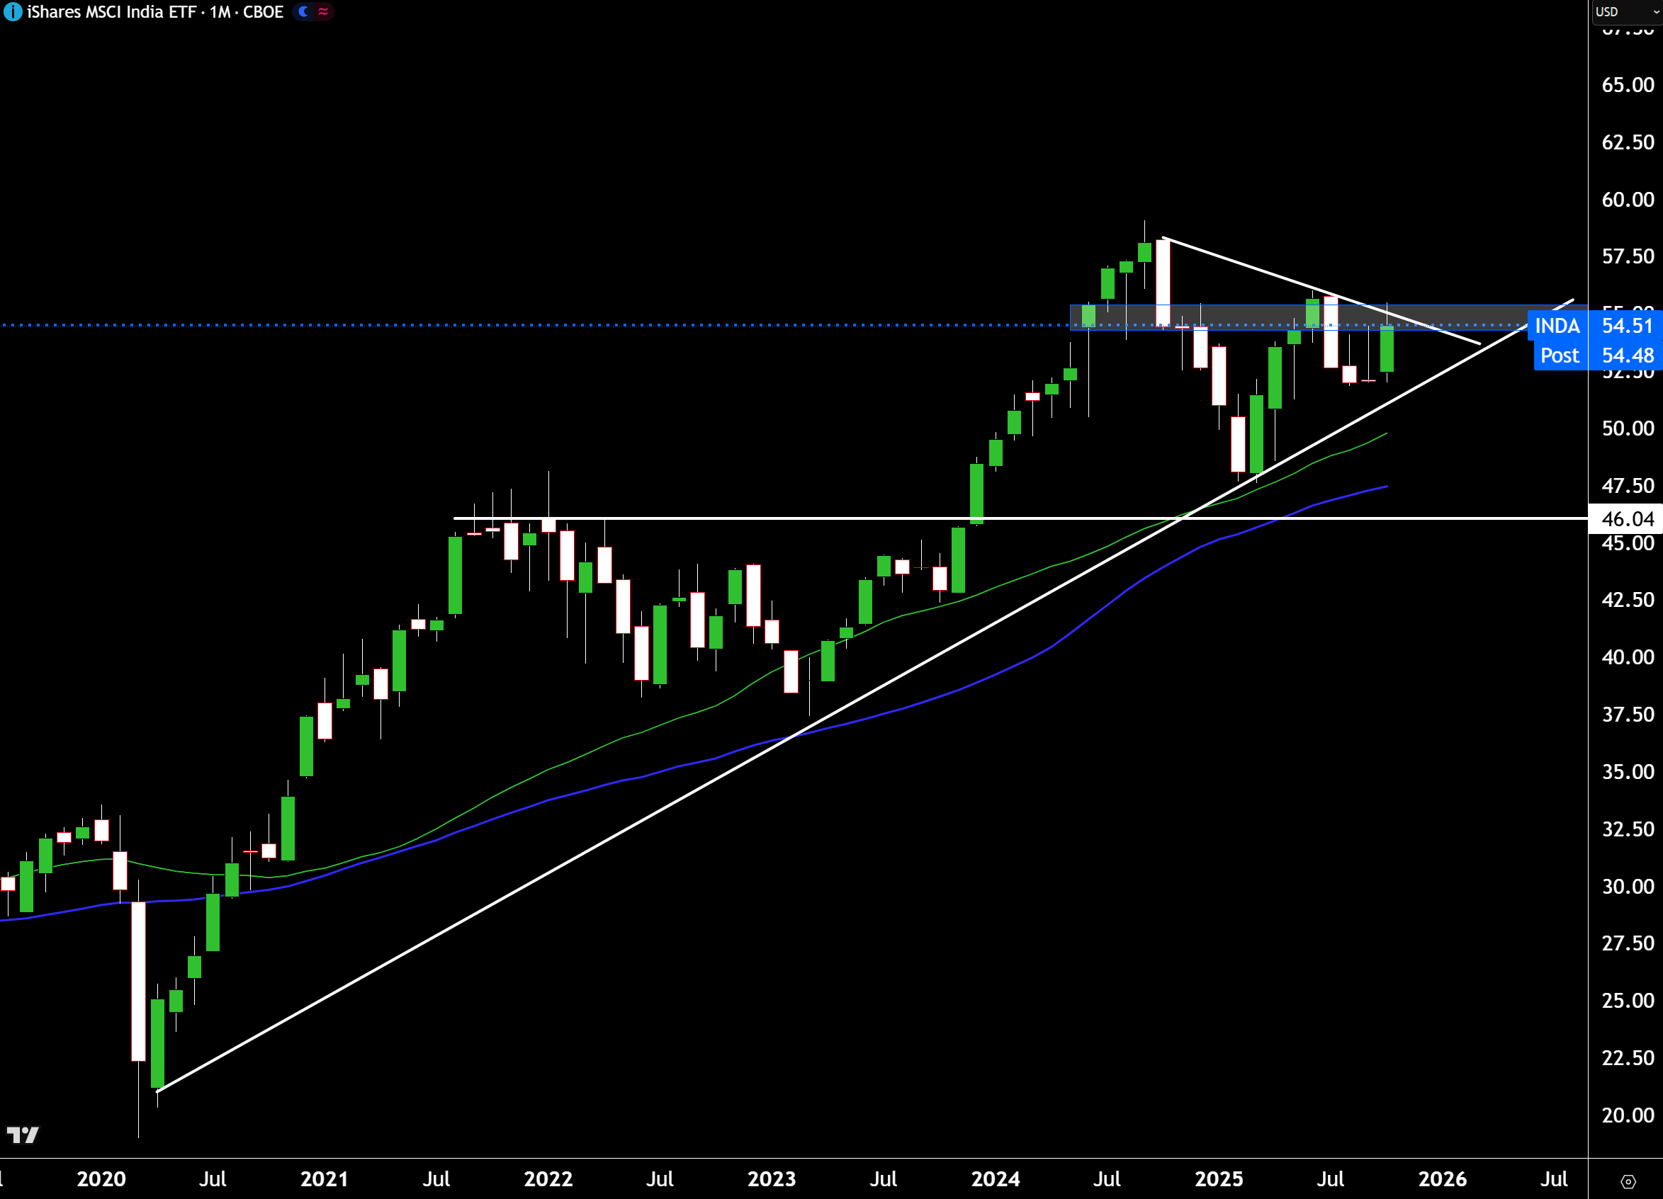Click the blue moon post-market session icon

click(x=303, y=12)
